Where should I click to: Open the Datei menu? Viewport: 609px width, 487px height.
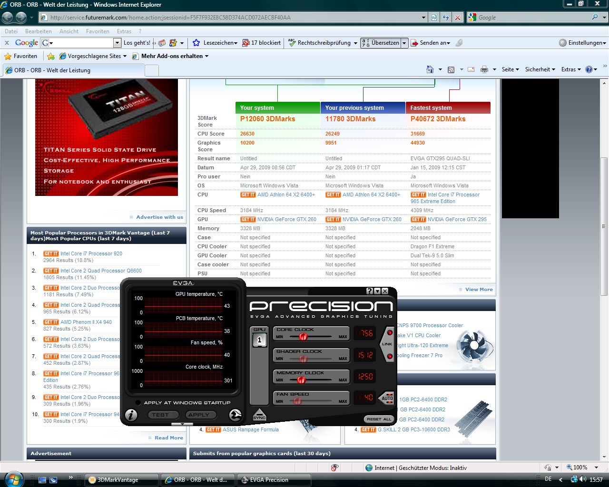(11, 31)
